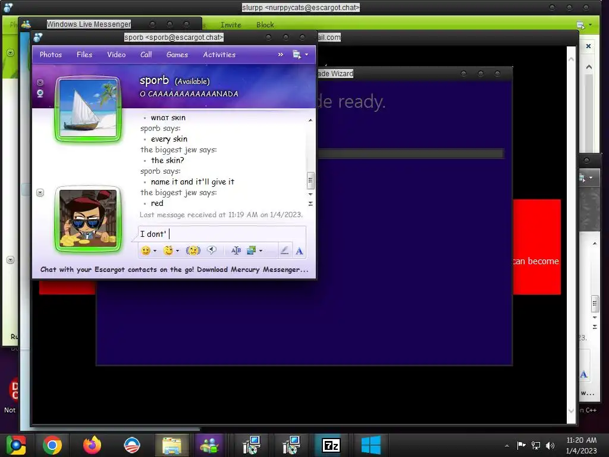The image size is (609, 457).
Task: Click the sporb chat history scrollbar thumb
Action: (x=310, y=180)
